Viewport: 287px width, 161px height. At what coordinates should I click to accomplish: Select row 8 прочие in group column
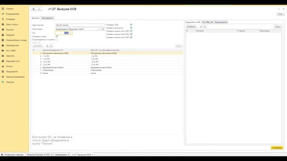pyautogui.click(x=45, y=73)
